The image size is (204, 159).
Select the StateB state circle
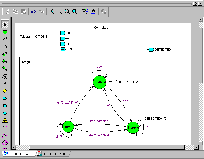pos(67,127)
